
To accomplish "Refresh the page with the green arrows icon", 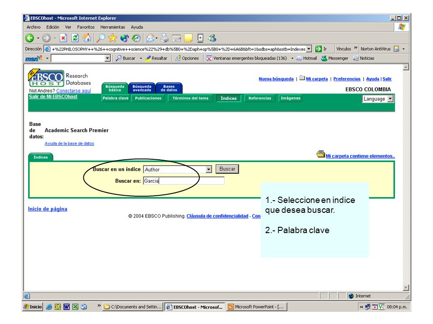I will point(75,38).
